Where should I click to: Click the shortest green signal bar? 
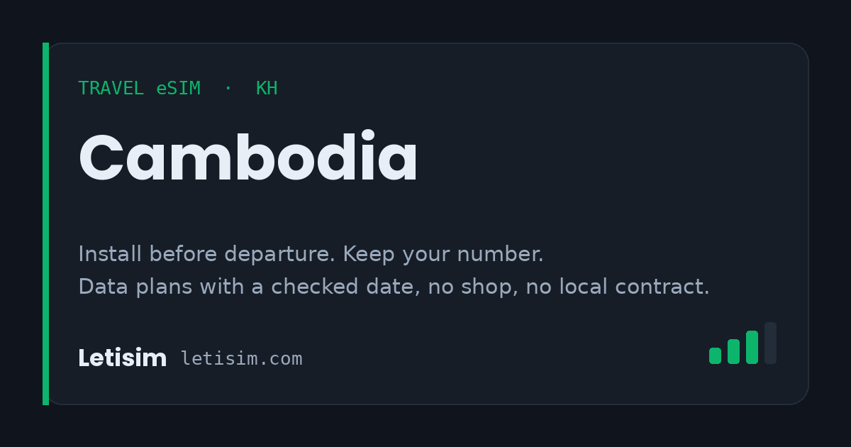tap(715, 356)
